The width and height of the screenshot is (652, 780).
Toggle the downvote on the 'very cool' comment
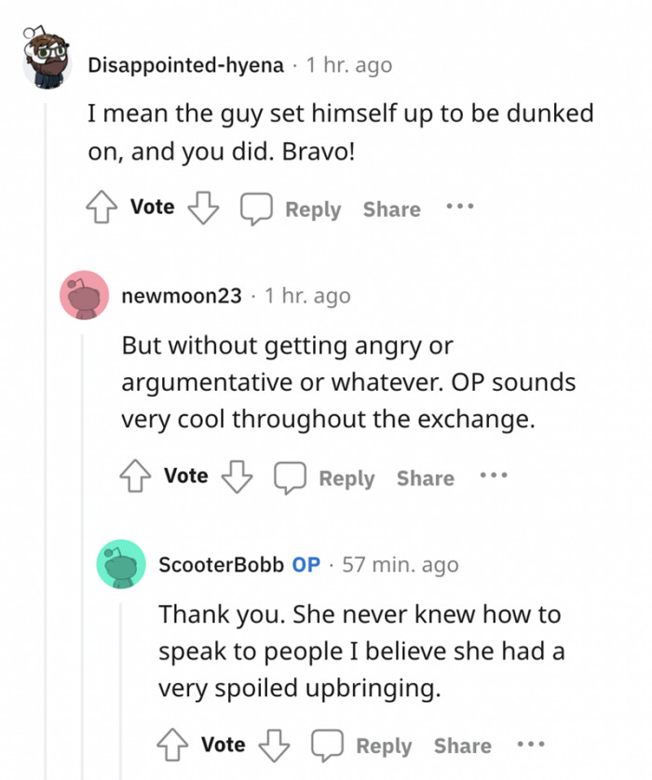(x=238, y=476)
